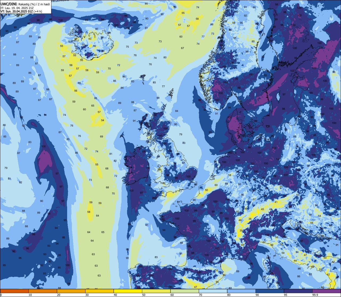Screen dimensions: 341x297
Task: Click the legend tick label "0"
Action: click(1, 295)
